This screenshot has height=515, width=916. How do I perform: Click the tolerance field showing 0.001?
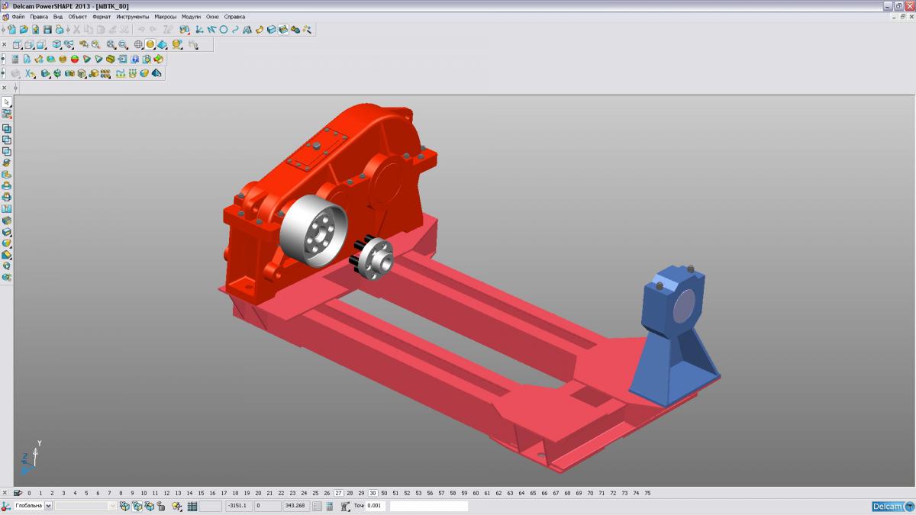coord(375,506)
